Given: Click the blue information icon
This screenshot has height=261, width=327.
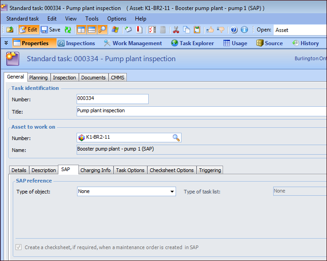Looking at the screenshot, I should click(244, 30).
